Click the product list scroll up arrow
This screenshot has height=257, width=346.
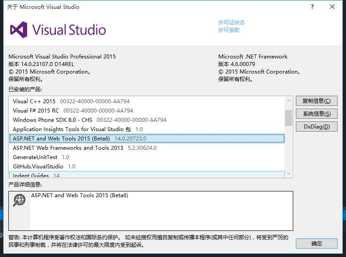[x=289, y=101]
